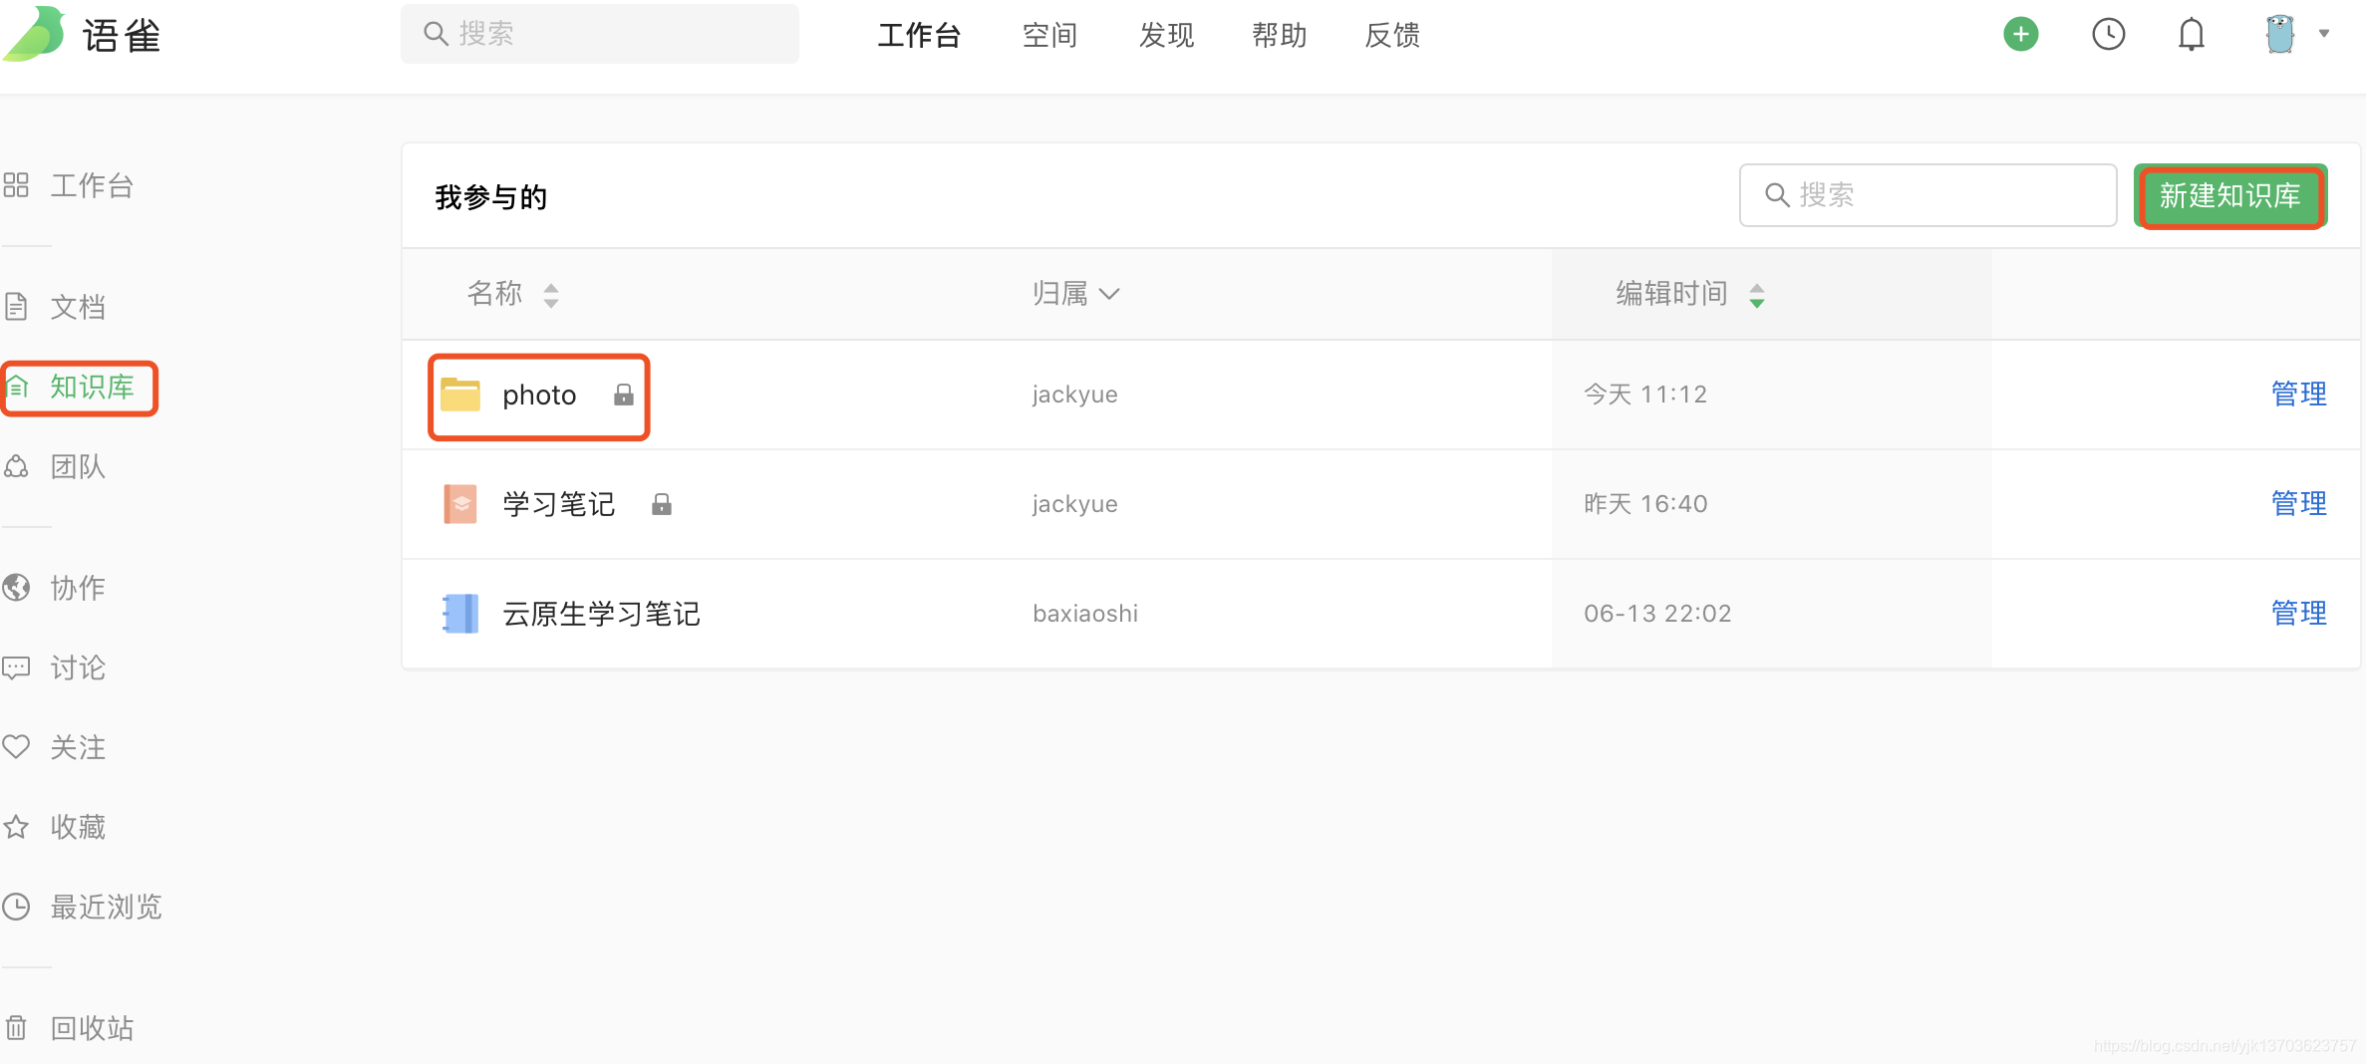2366x1064 pixels.
Task: Focus the top global 搜索 field
Action: coord(600,34)
